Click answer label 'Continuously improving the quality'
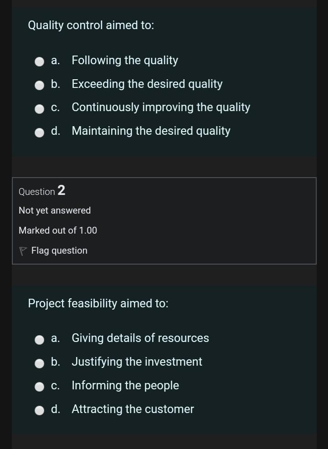This screenshot has width=328, height=449. click(x=161, y=107)
